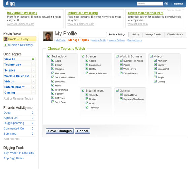
Task: Click the Save Changes button
Action: pos(60,131)
